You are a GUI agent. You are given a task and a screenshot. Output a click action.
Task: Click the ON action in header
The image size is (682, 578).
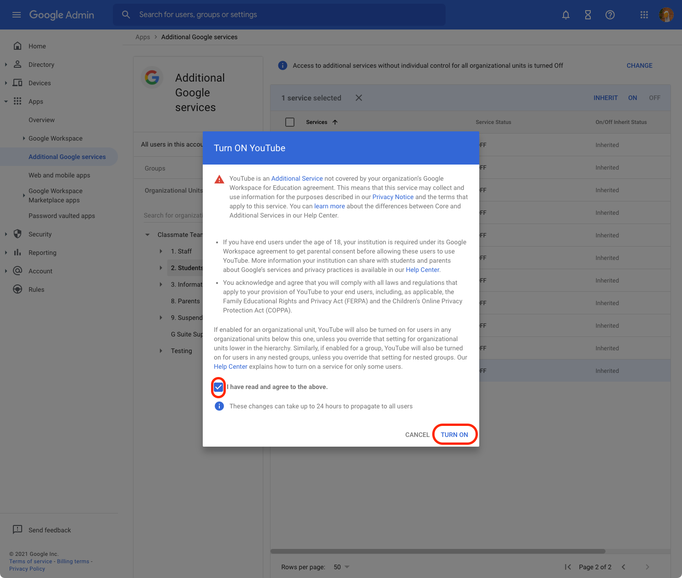[x=633, y=98]
